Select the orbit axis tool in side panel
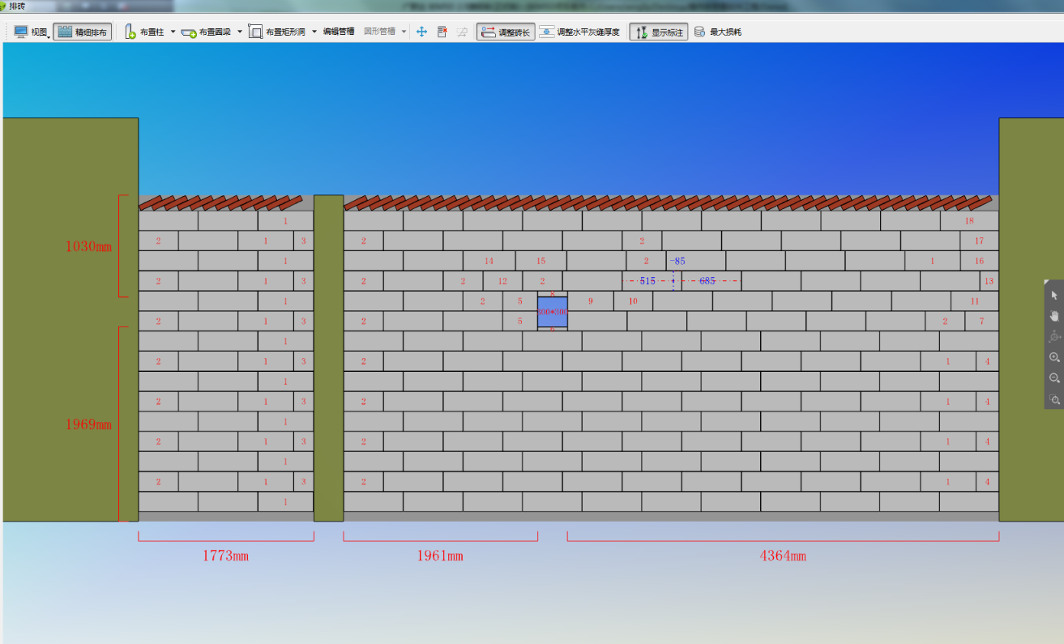Image resolution: width=1064 pixels, height=644 pixels. (1054, 336)
